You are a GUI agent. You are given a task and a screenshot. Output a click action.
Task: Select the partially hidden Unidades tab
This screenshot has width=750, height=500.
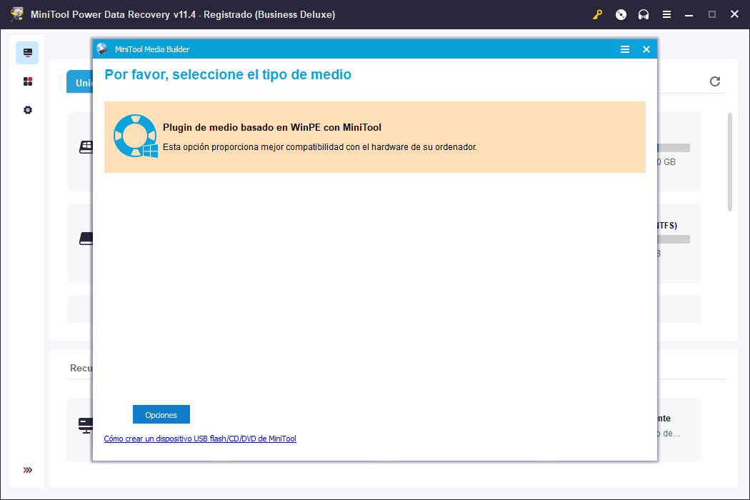pos(79,82)
